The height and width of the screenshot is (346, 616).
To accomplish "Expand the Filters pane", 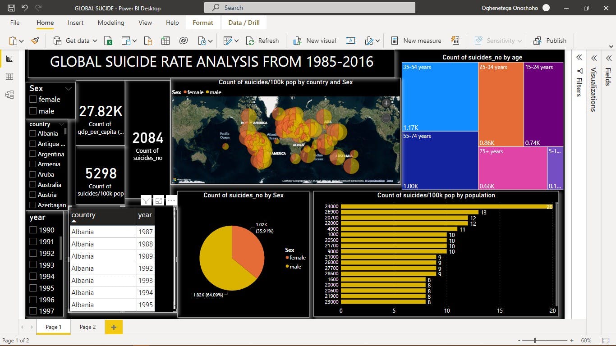I will tap(579, 58).
